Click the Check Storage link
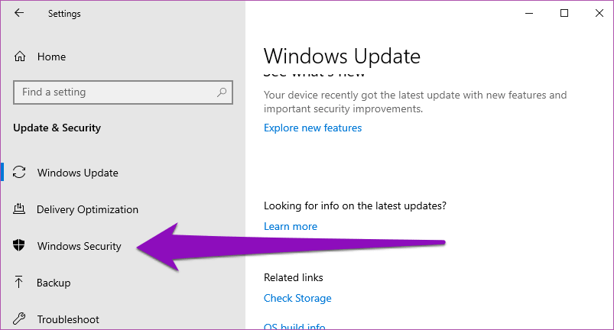Image resolution: width=614 pixels, height=330 pixels. [x=297, y=298]
